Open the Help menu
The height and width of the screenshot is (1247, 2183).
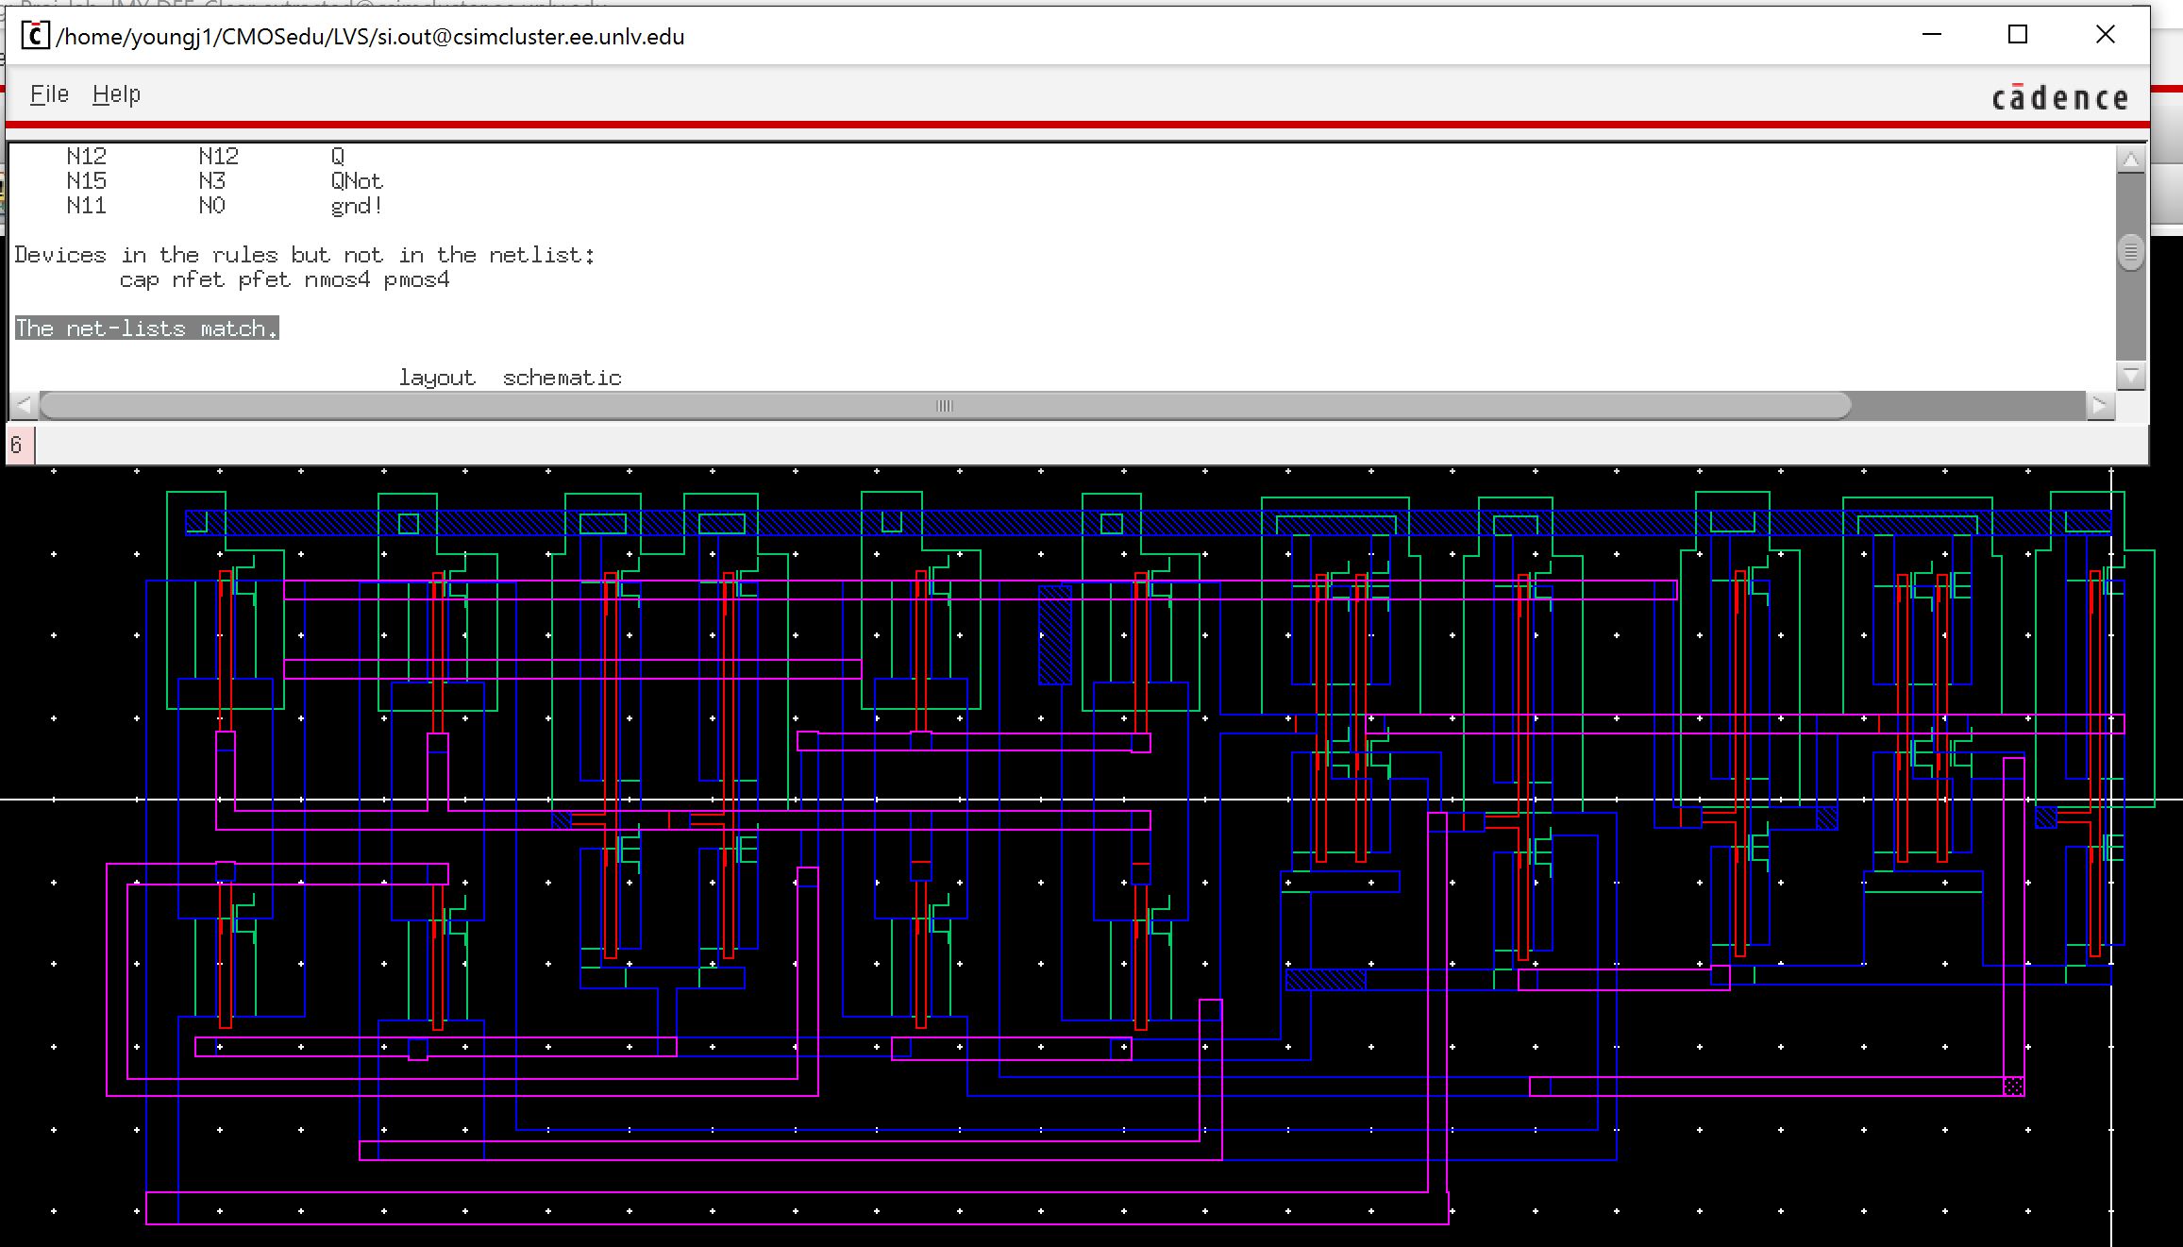(116, 94)
